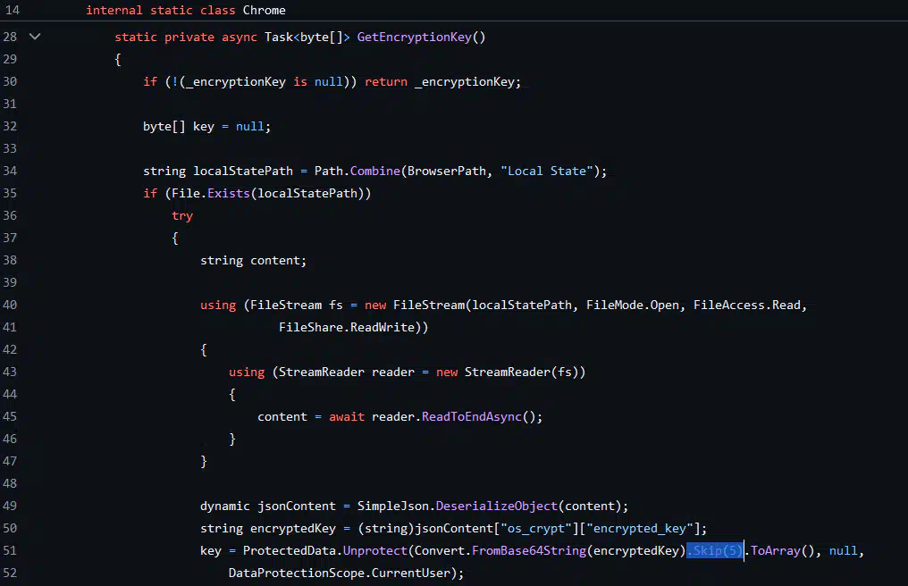Select line number 52
The height and width of the screenshot is (586, 908).
[x=10, y=573]
